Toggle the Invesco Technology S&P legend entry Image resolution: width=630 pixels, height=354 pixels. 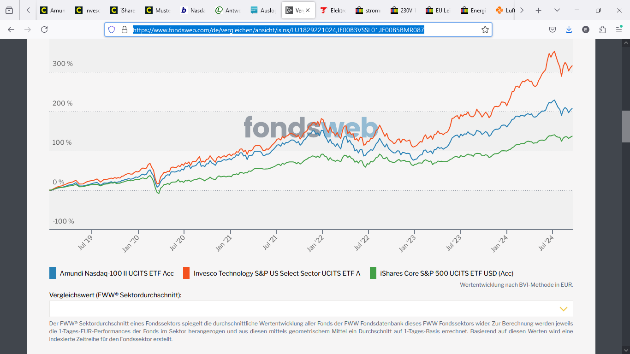[x=272, y=273]
